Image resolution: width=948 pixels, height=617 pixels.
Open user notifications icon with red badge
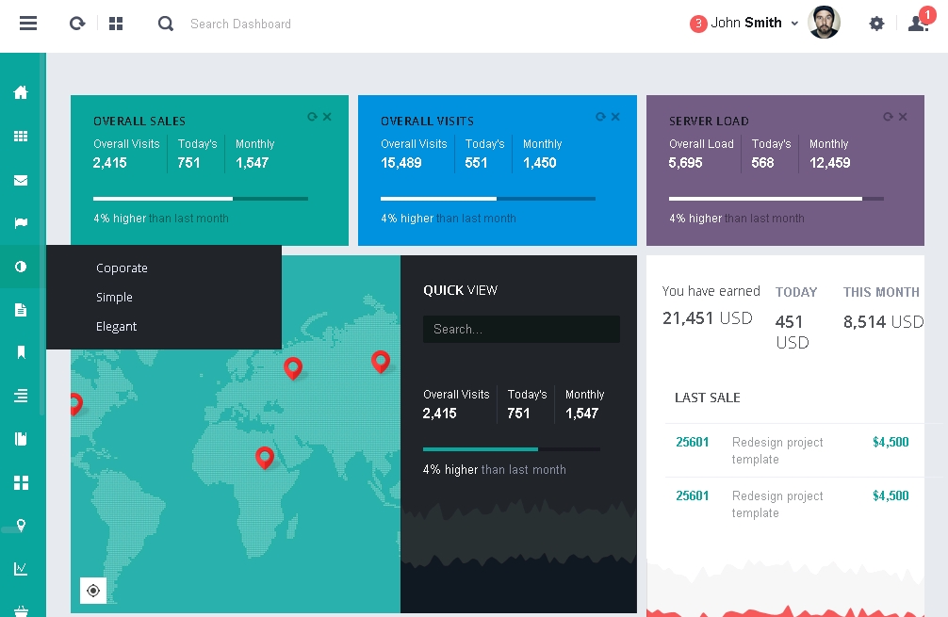(x=918, y=24)
